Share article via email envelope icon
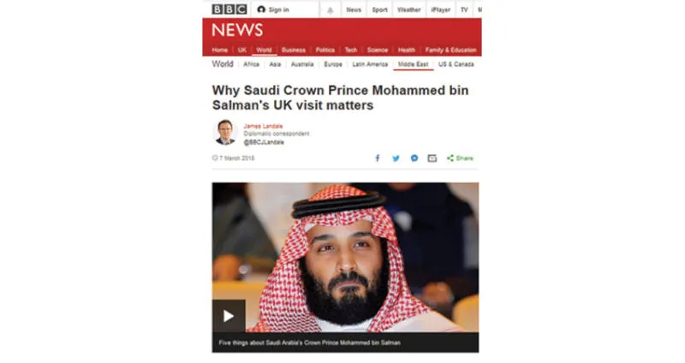This screenshot has height=363, width=685. coord(432,158)
